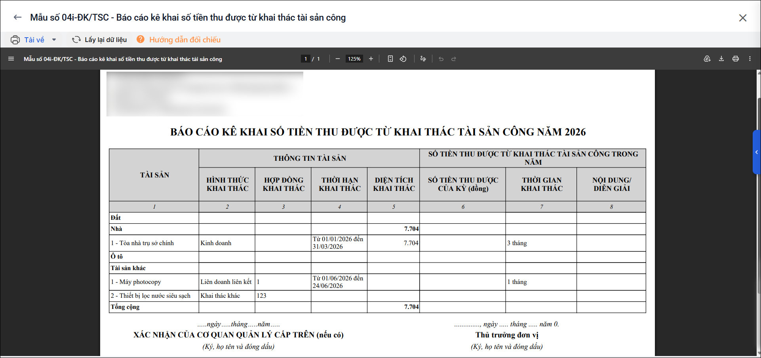The width and height of the screenshot is (761, 358).
Task: Rotate the document counterclockwise
Action: [403, 59]
